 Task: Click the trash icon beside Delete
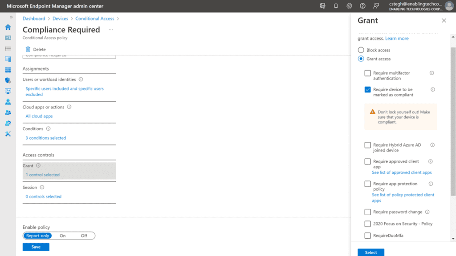point(28,49)
